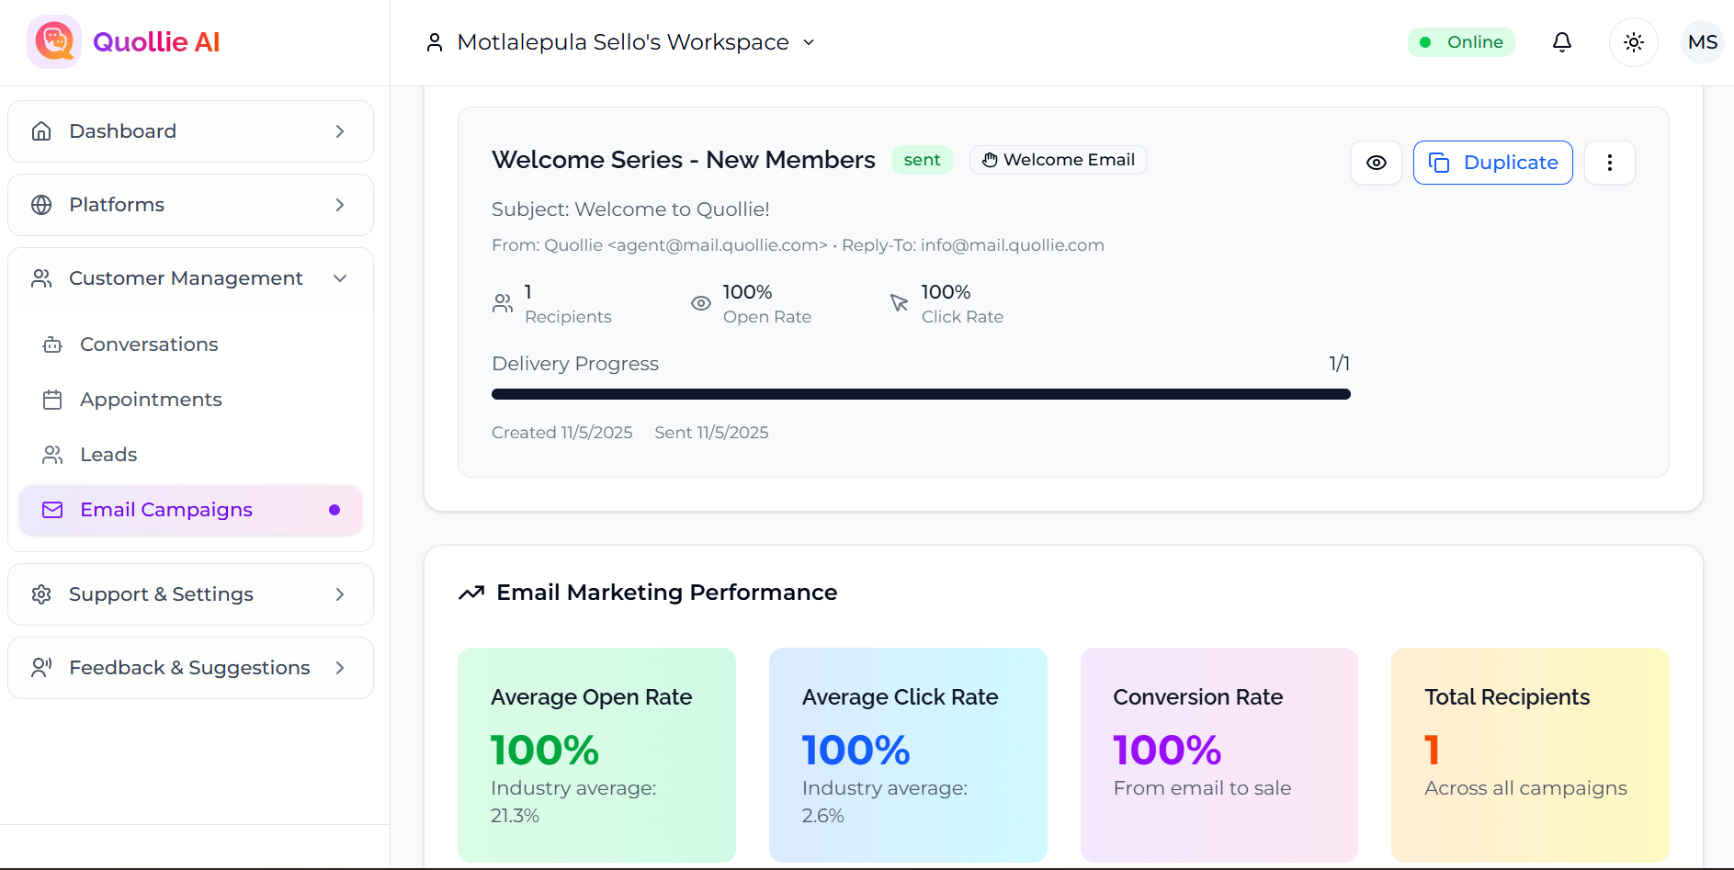Click Feedback & Suggestions speaker icon
The image size is (1734, 870).
(41, 668)
